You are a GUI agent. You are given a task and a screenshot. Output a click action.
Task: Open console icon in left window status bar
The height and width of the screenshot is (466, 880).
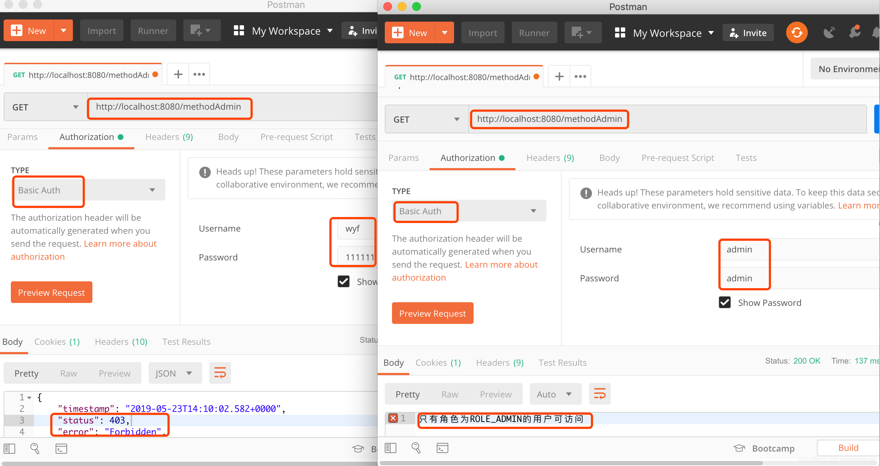[61, 449]
